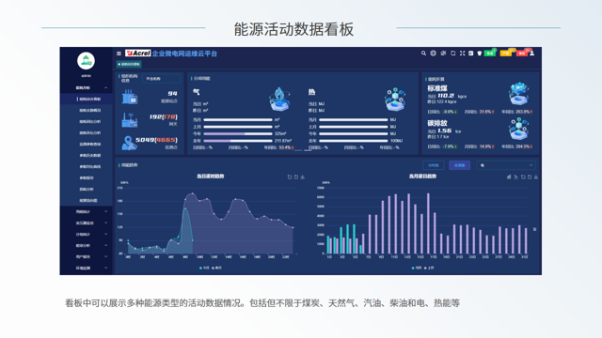
Task: Click restore icon on 当月逐日趋势 chart
Action: (x=523, y=177)
